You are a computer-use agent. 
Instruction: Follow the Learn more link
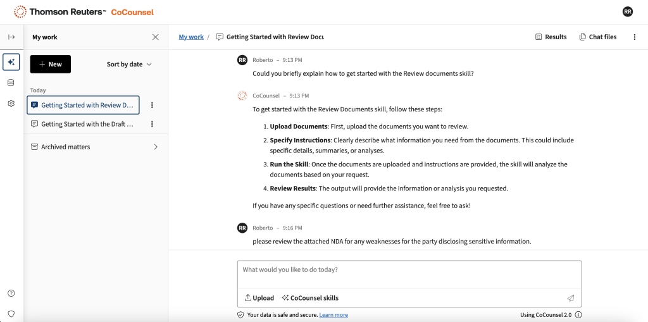[x=333, y=315]
